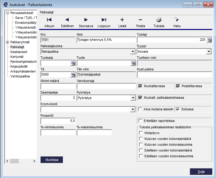Select Sava / TyEL in settings tree

pyautogui.click(x=26, y=18)
